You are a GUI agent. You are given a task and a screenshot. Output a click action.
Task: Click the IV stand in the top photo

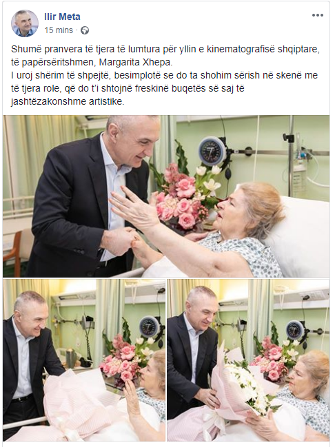pos(291,156)
